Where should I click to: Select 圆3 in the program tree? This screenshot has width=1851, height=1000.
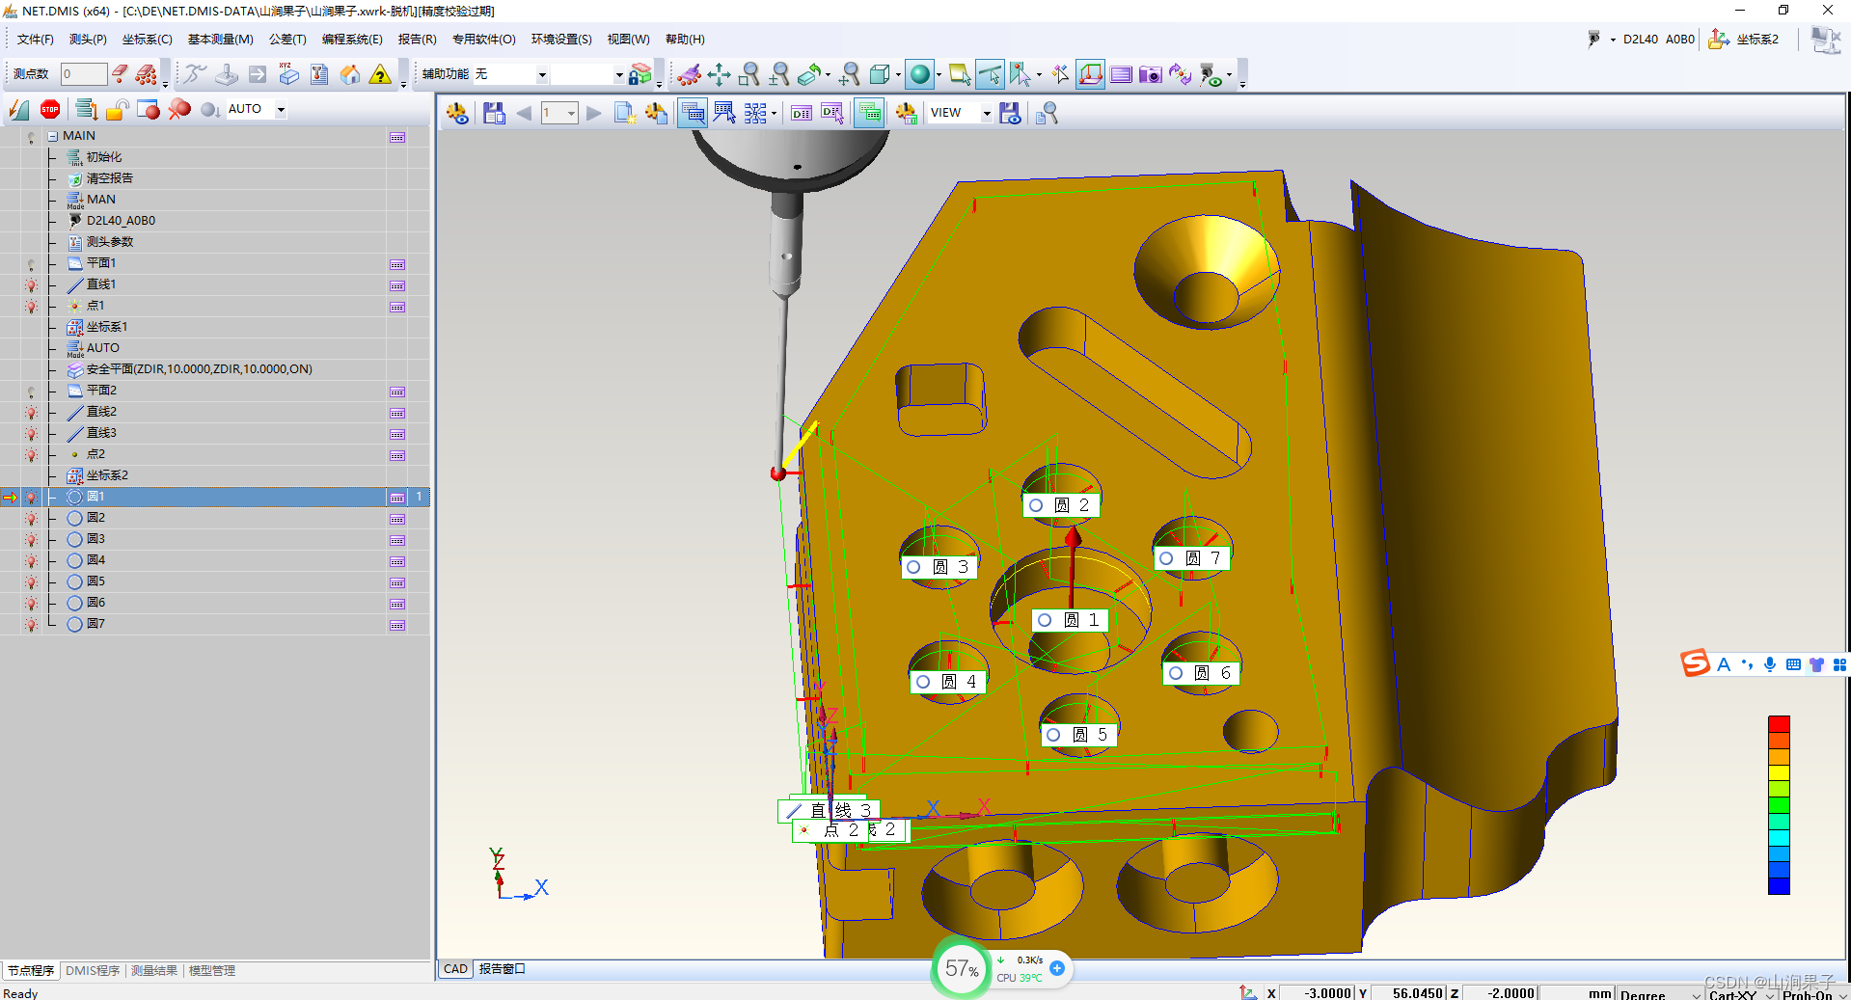click(95, 539)
